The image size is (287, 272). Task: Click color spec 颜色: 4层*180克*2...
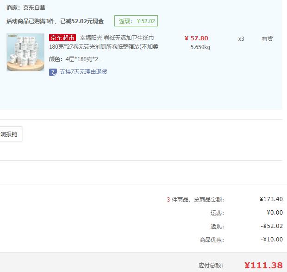[76, 59]
